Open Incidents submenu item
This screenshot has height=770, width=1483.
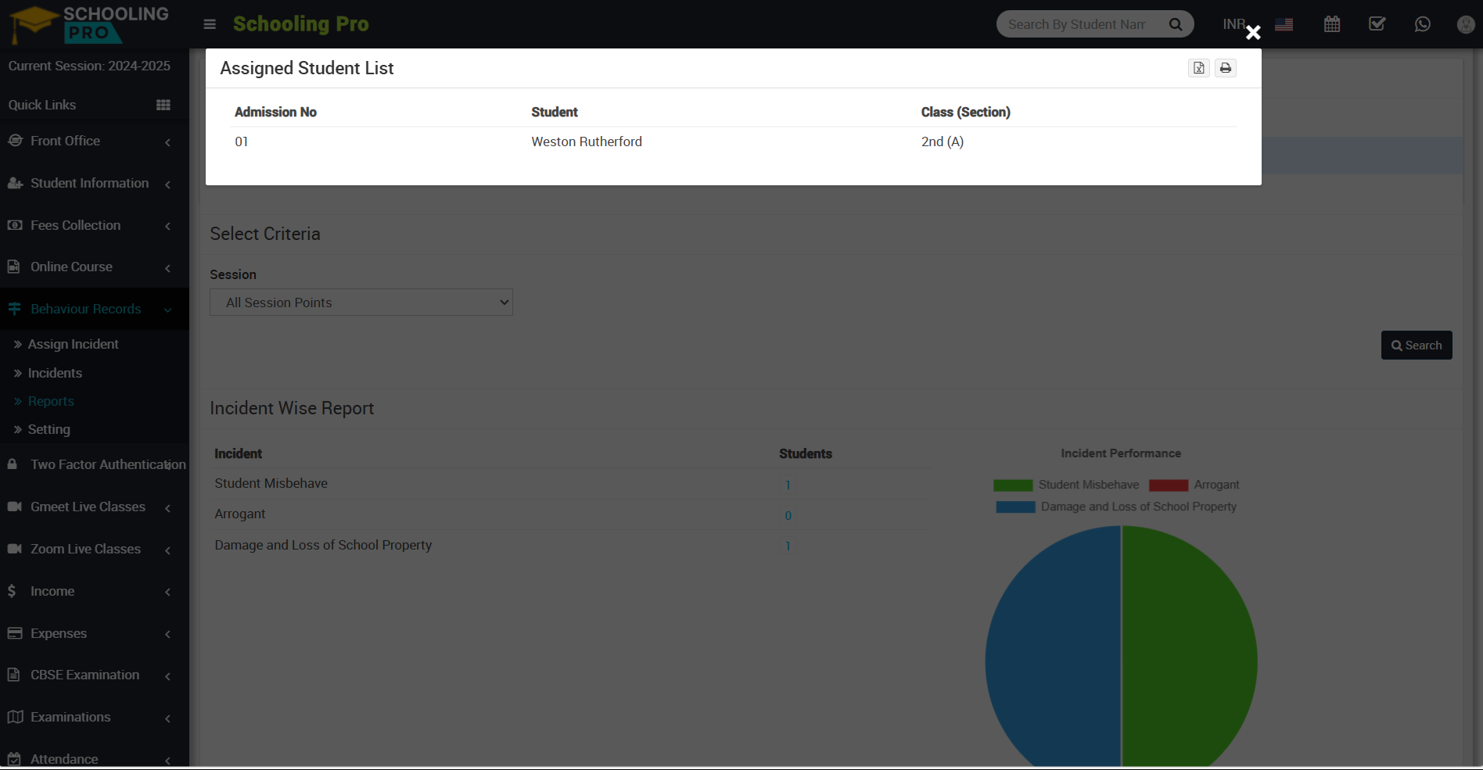click(x=55, y=374)
